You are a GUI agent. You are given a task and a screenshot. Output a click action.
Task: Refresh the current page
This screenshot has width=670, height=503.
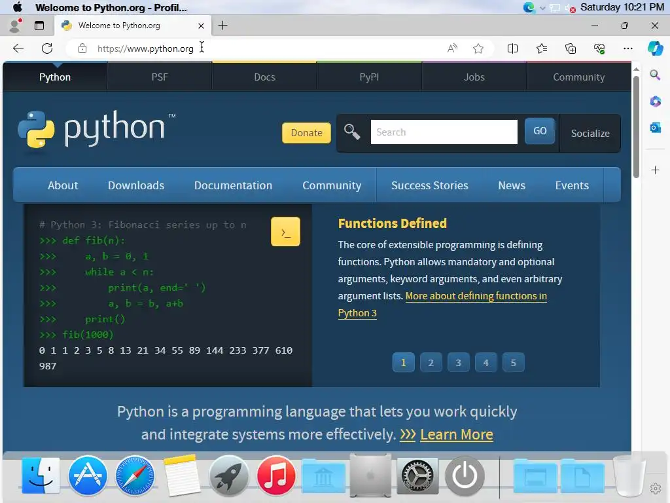tap(47, 48)
